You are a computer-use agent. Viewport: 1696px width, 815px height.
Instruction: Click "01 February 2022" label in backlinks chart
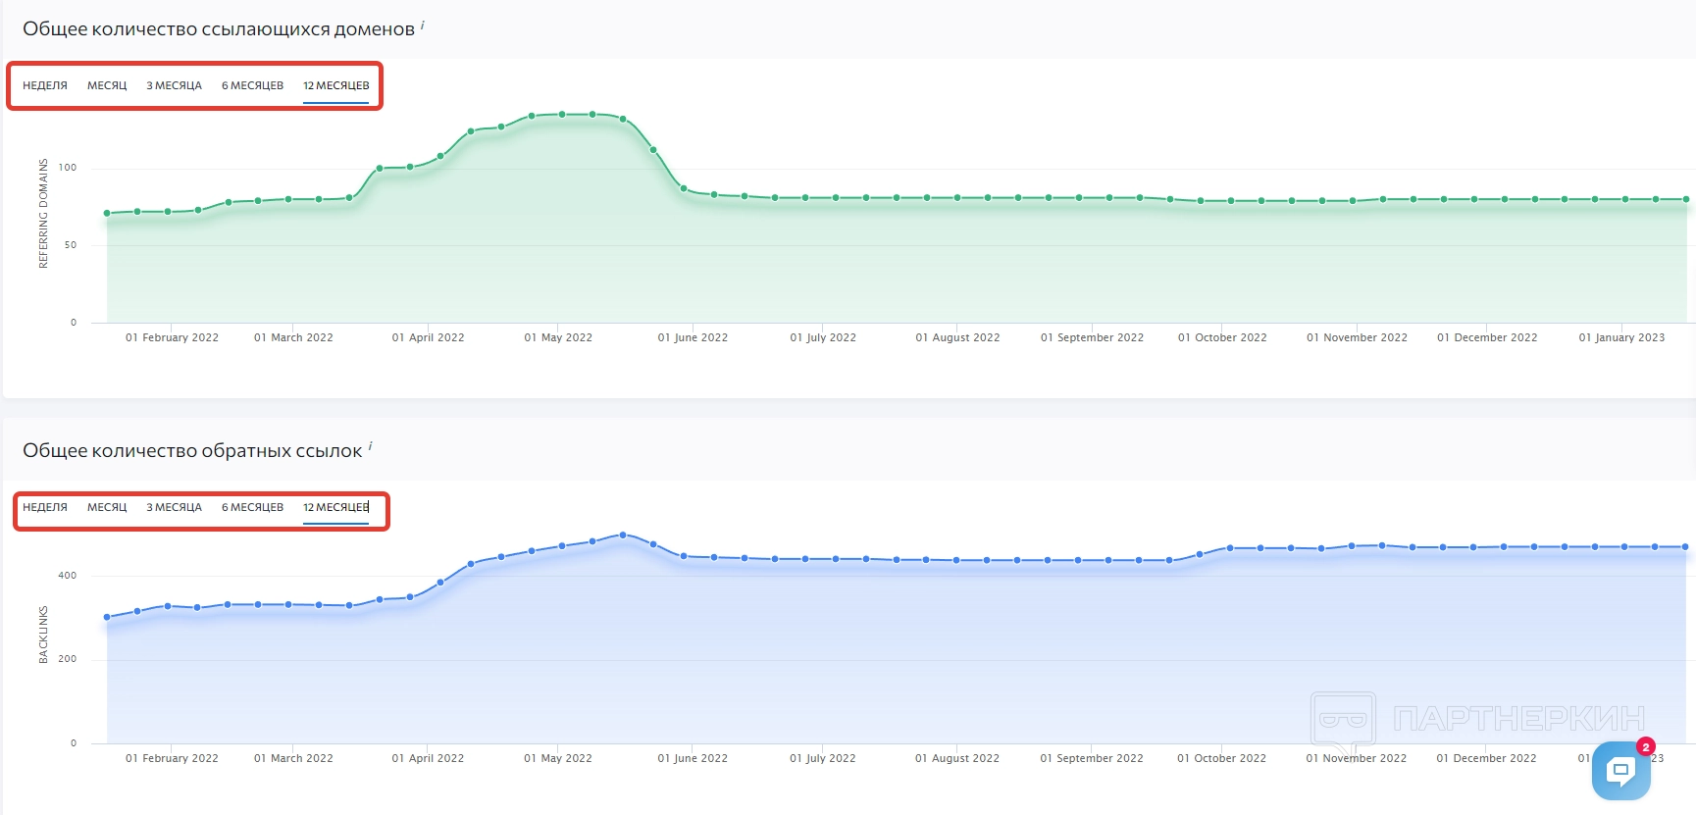click(x=172, y=758)
